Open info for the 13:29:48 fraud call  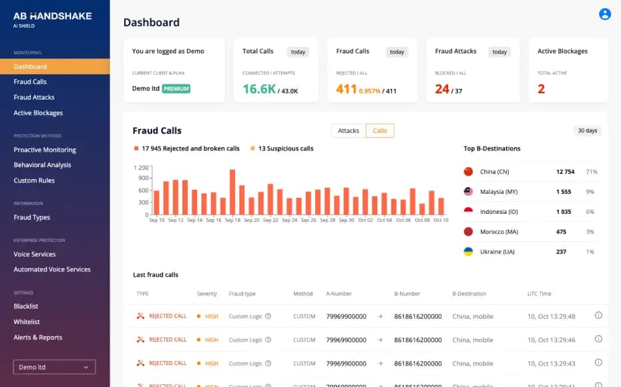click(x=598, y=315)
